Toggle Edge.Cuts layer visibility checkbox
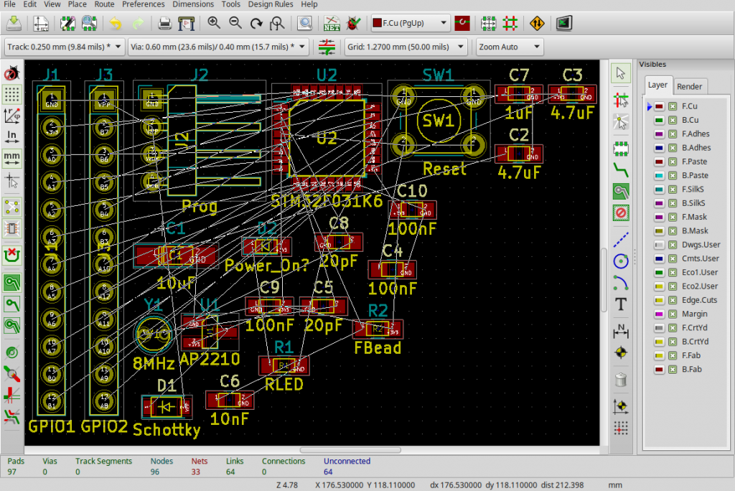 click(673, 300)
